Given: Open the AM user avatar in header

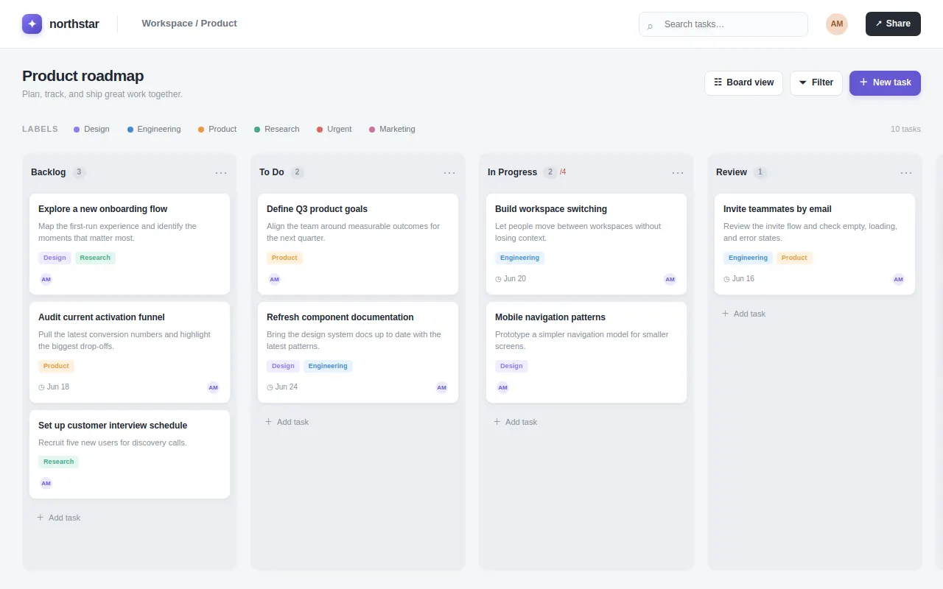Looking at the screenshot, I should (837, 24).
